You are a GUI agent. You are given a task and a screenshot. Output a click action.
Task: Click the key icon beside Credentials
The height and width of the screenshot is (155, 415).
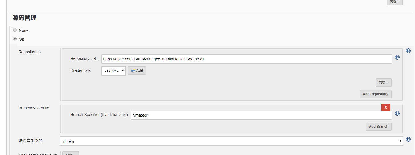133,70
